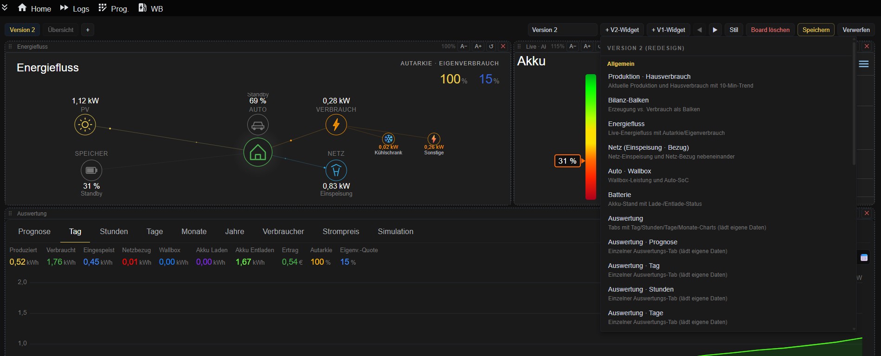Open the calendar date picker icon
Screen dimensions: 881x356
[x=864, y=258]
